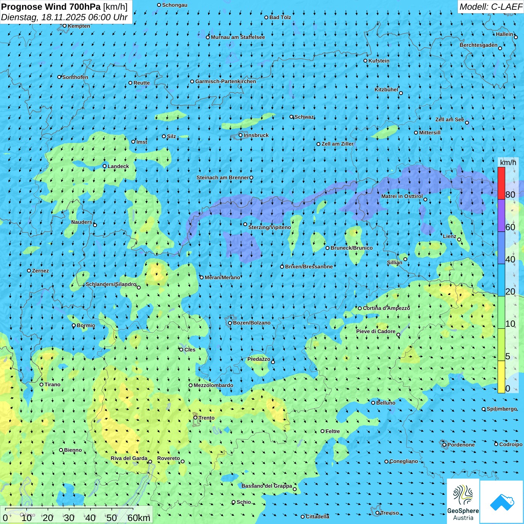Image resolution: width=524 pixels, height=524 pixels.
Task: Select the purple 60–80 km/h legend color
Action: [501, 216]
